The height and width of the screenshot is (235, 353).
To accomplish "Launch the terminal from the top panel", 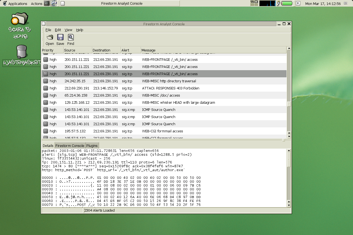I will click(47, 3).
